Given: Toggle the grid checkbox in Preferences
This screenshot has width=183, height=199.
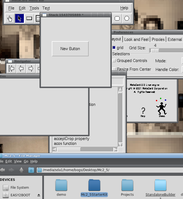Looking at the screenshot, I should 114,48.
